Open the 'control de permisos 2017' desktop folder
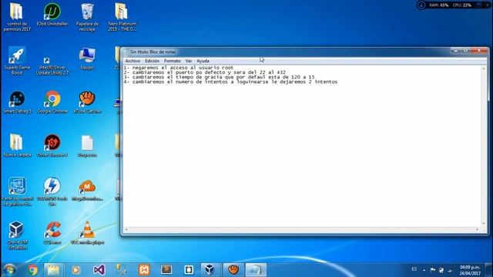Image resolution: width=493 pixels, height=277 pixels. 17,17
